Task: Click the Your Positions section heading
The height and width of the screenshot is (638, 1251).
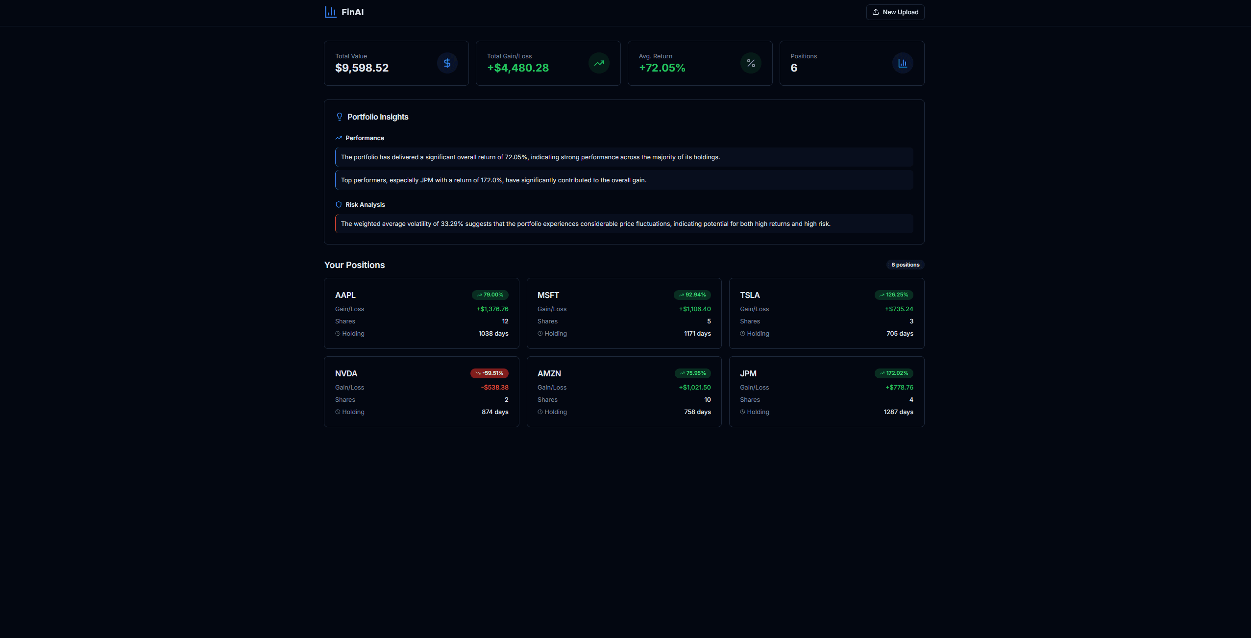Action: tap(354, 265)
